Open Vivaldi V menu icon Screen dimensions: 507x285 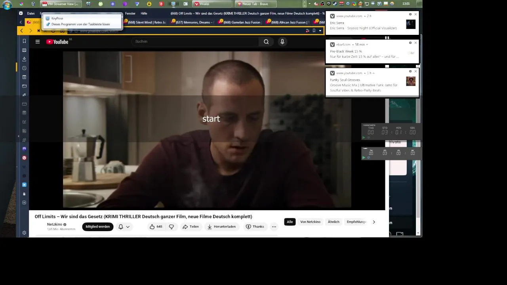pos(21,13)
